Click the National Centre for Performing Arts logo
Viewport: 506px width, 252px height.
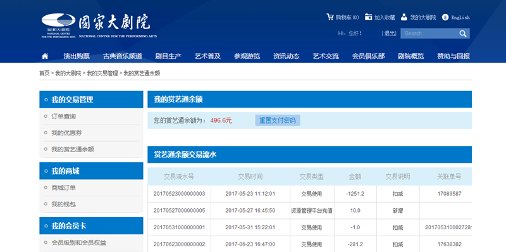coord(99,26)
